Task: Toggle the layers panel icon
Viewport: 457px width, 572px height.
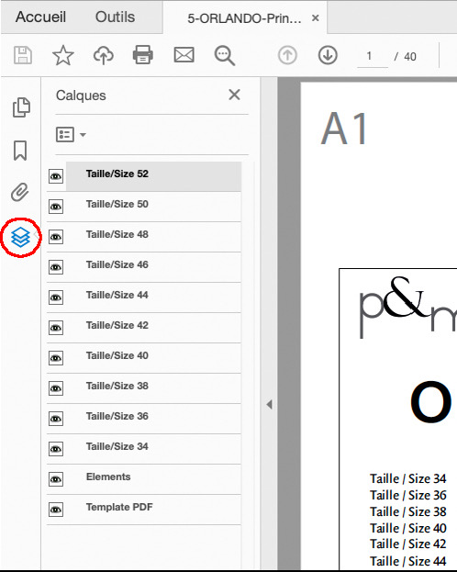Action: [x=20, y=237]
